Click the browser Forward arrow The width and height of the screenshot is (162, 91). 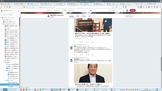pyautogui.click(x=5, y=7)
